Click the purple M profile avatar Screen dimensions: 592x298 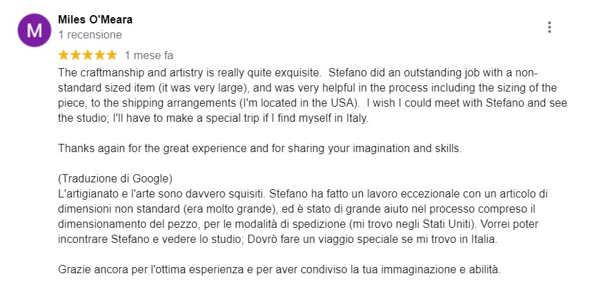[x=34, y=30]
